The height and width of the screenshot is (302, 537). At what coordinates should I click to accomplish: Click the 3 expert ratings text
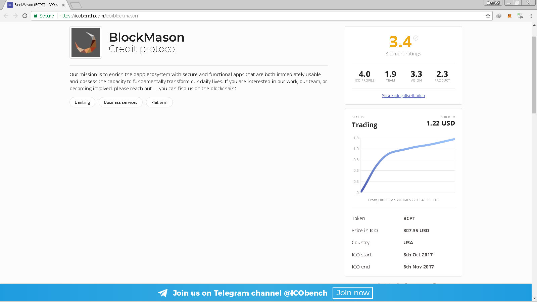(403, 54)
